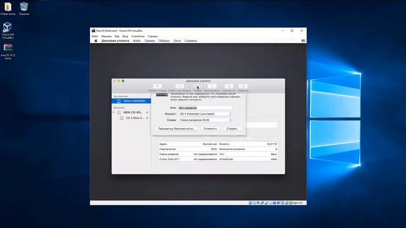Click the VirtualBox window title icon
The image size is (406, 228).
(93, 30)
